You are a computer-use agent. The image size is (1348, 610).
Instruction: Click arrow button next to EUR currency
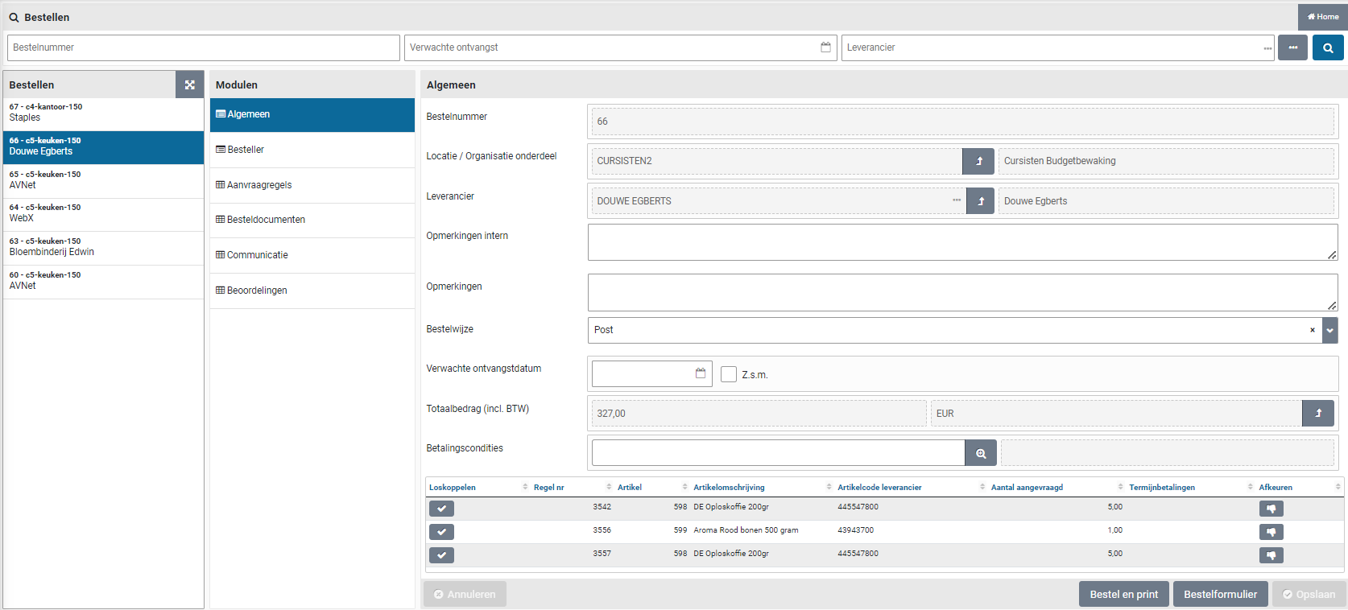(1318, 413)
